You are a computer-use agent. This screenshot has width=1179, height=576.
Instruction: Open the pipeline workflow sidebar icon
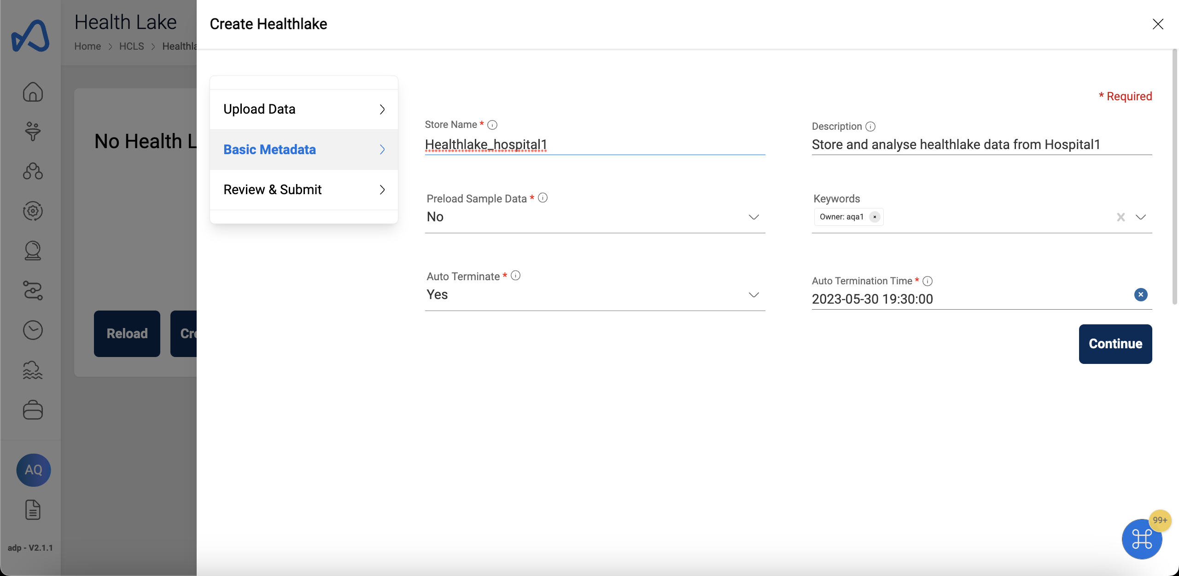33,290
